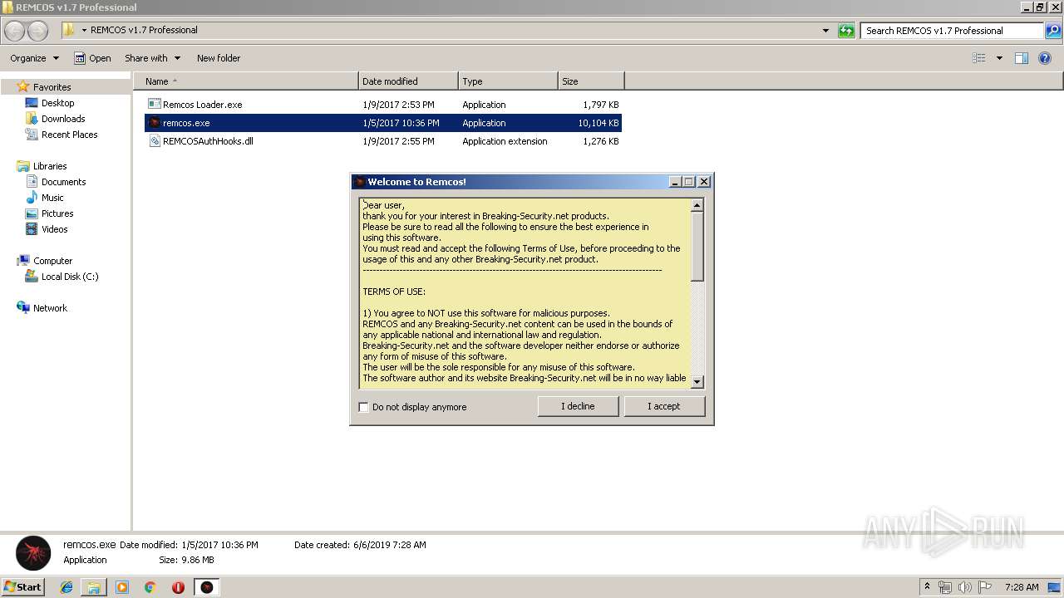Click the Libraries icon in the sidebar
The width and height of the screenshot is (1064, 598).
pos(23,166)
